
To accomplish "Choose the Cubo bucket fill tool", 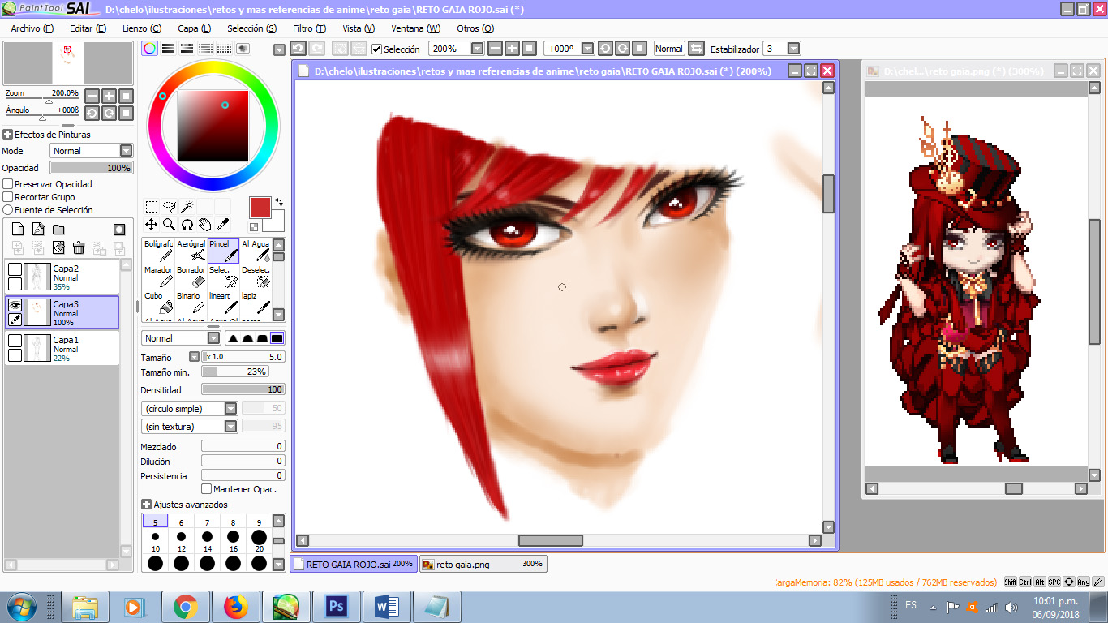I will (x=158, y=303).
